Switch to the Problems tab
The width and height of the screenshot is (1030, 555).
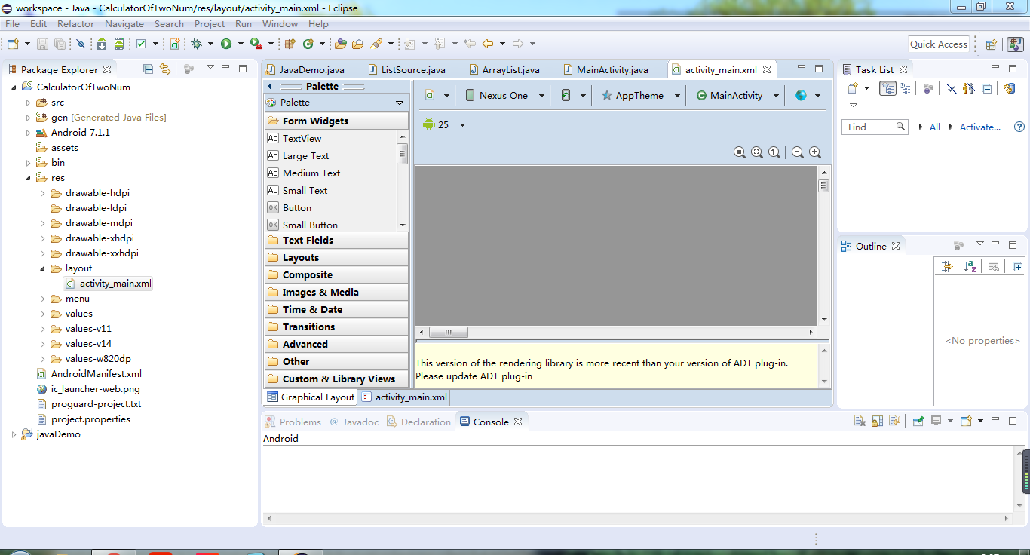pos(293,422)
